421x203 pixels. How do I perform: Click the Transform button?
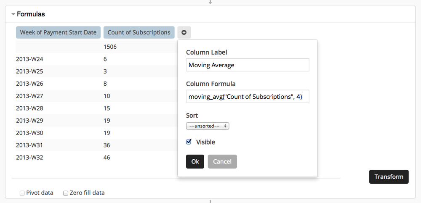coord(389,177)
